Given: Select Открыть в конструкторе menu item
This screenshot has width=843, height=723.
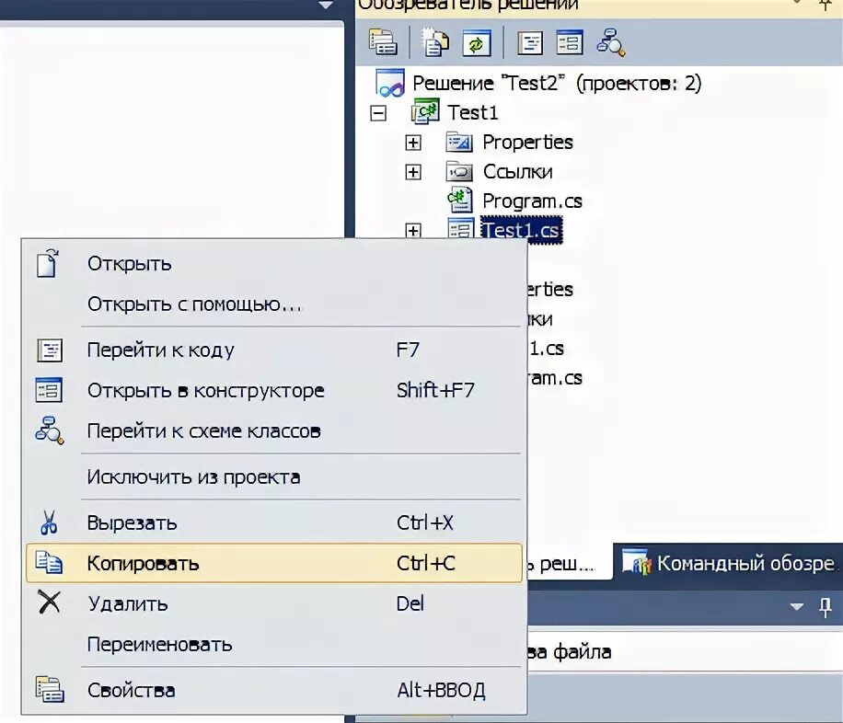Looking at the screenshot, I should tap(273, 390).
